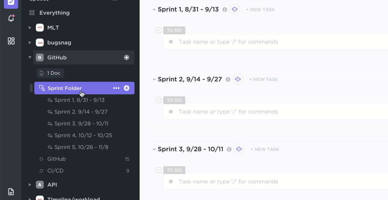
Task: Open Sprint Folder ellipsis options
Action: (116, 88)
